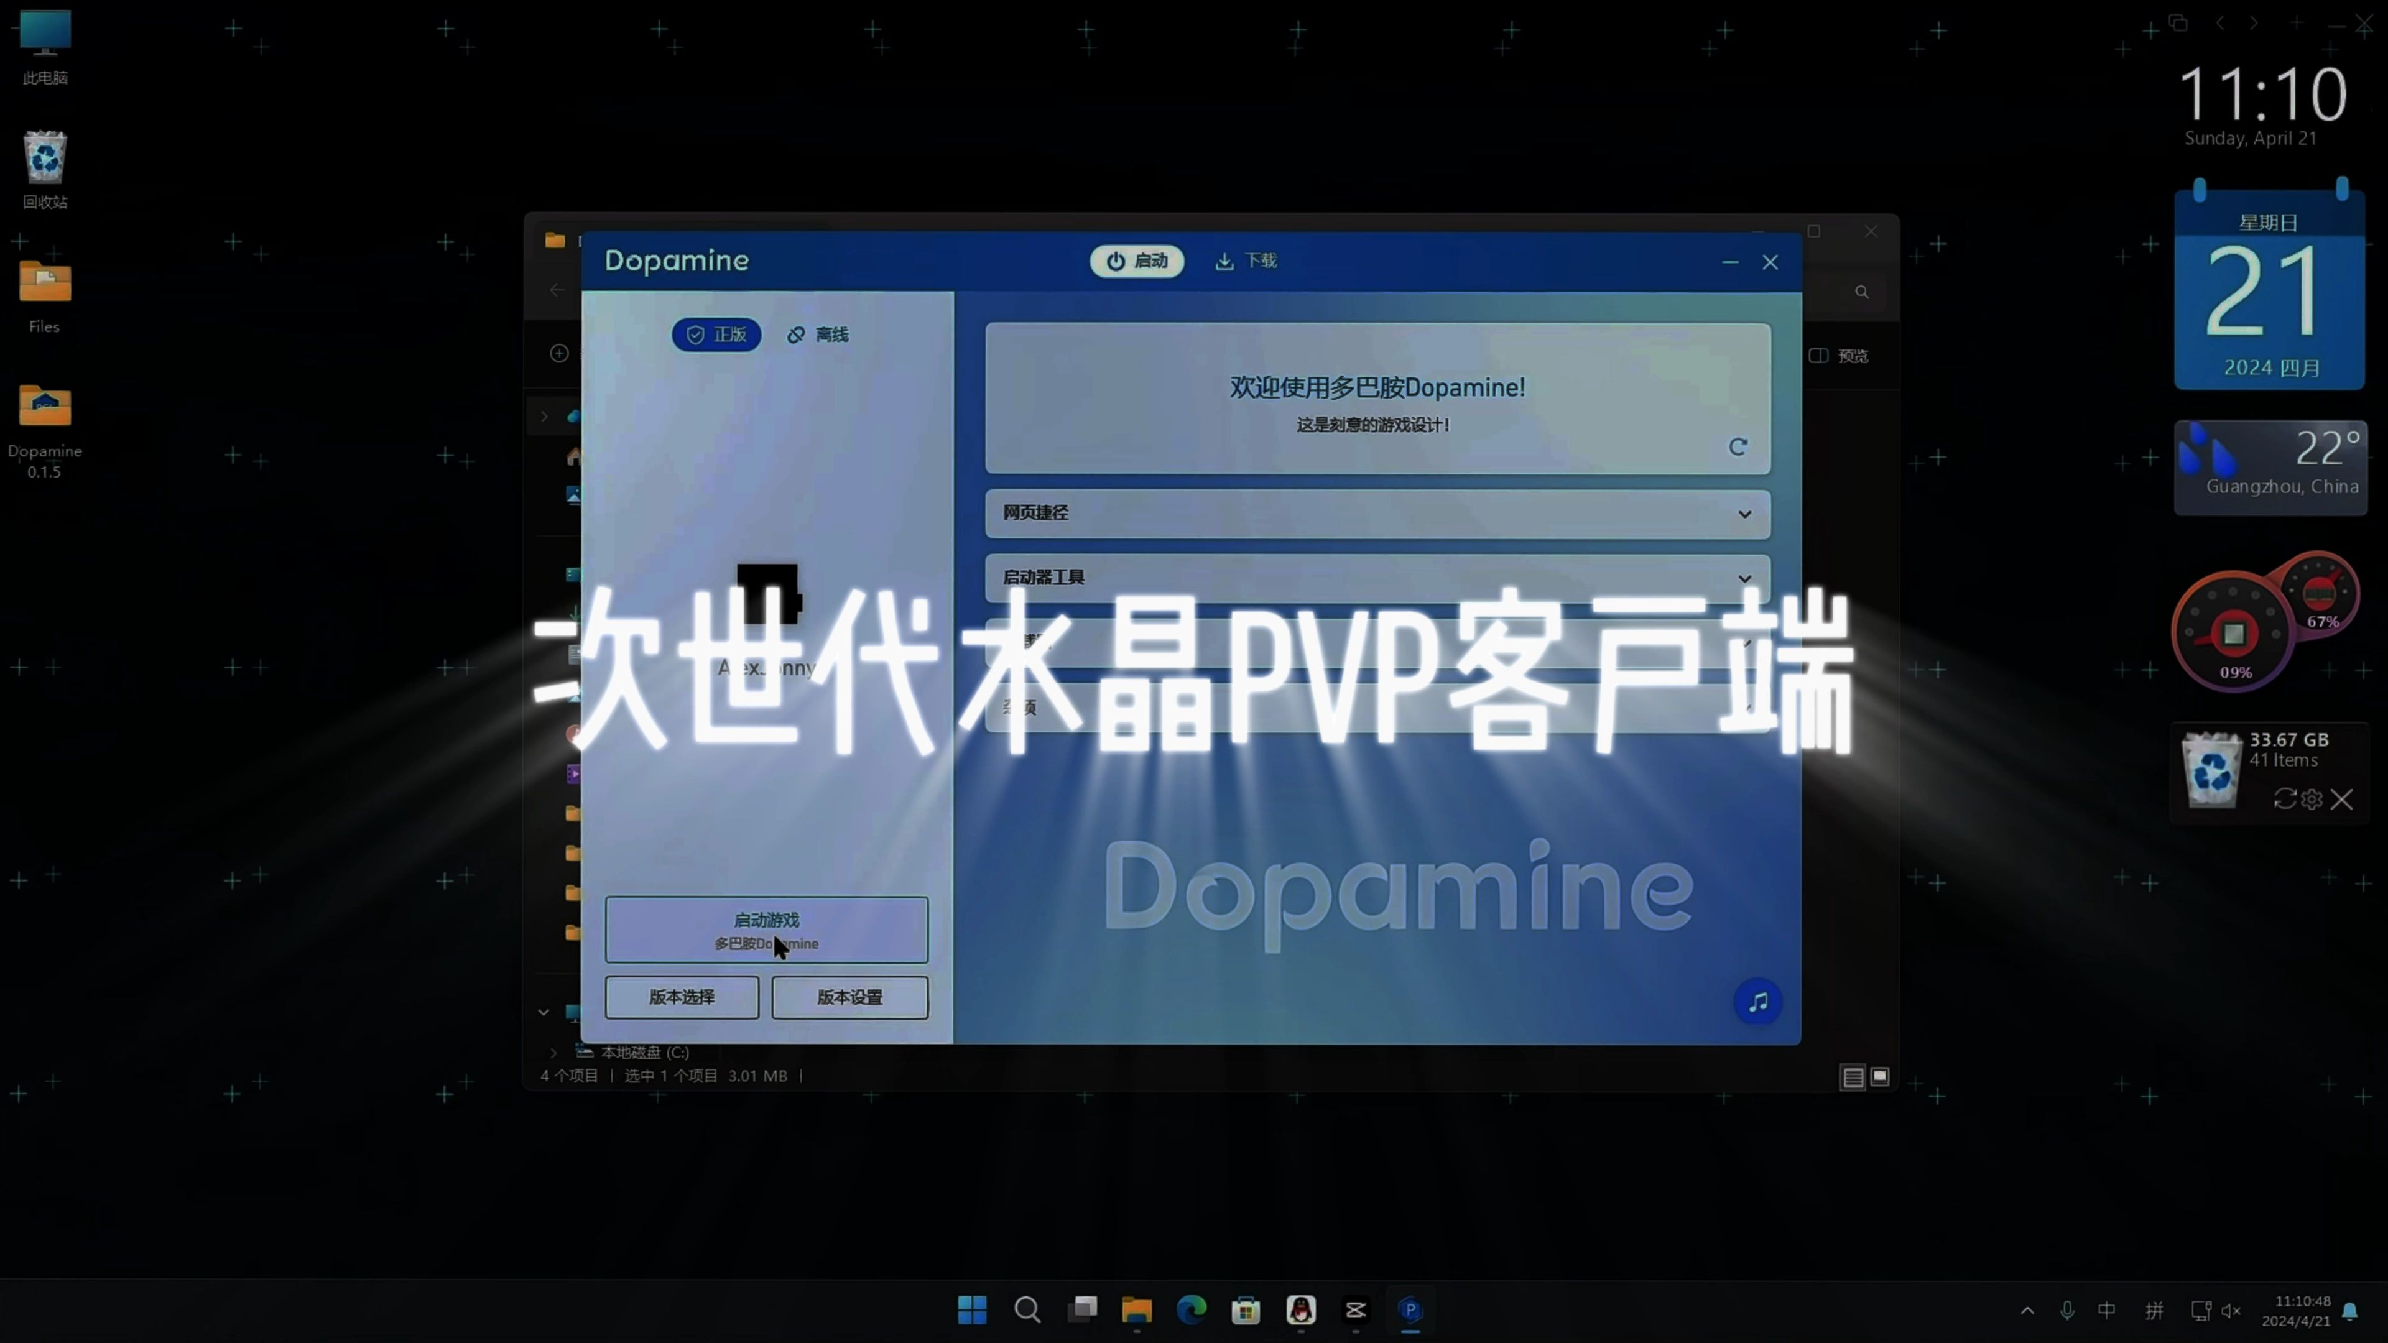Click 启动游戏 to launch the game
The image size is (2388, 1343).
[x=766, y=930]
